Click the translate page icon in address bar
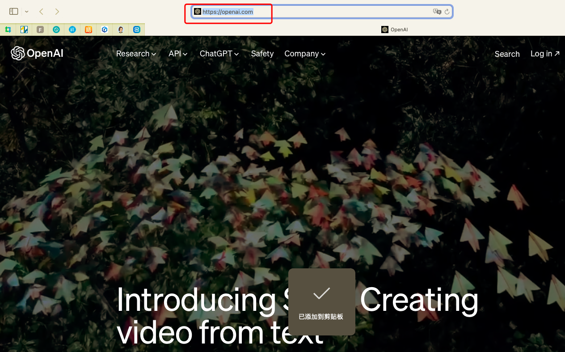565x352 pixels. point(437,12)
